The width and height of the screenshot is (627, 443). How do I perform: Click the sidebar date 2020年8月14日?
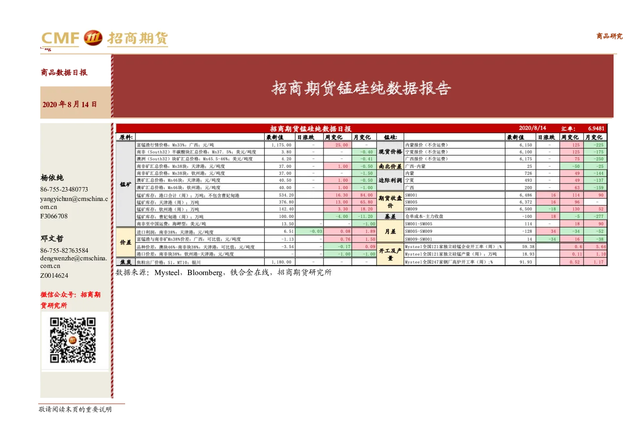(70, 104)
